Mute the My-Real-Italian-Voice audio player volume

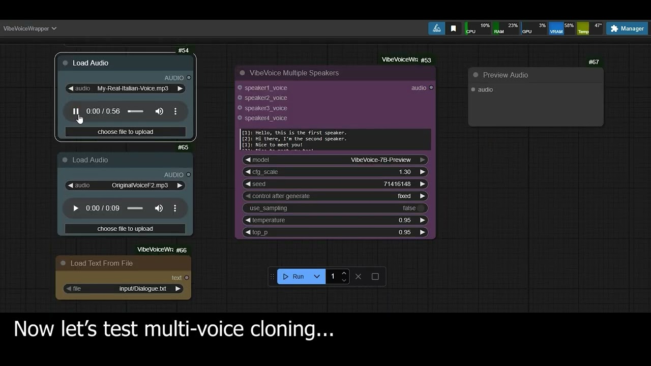(x=159, y=111)
